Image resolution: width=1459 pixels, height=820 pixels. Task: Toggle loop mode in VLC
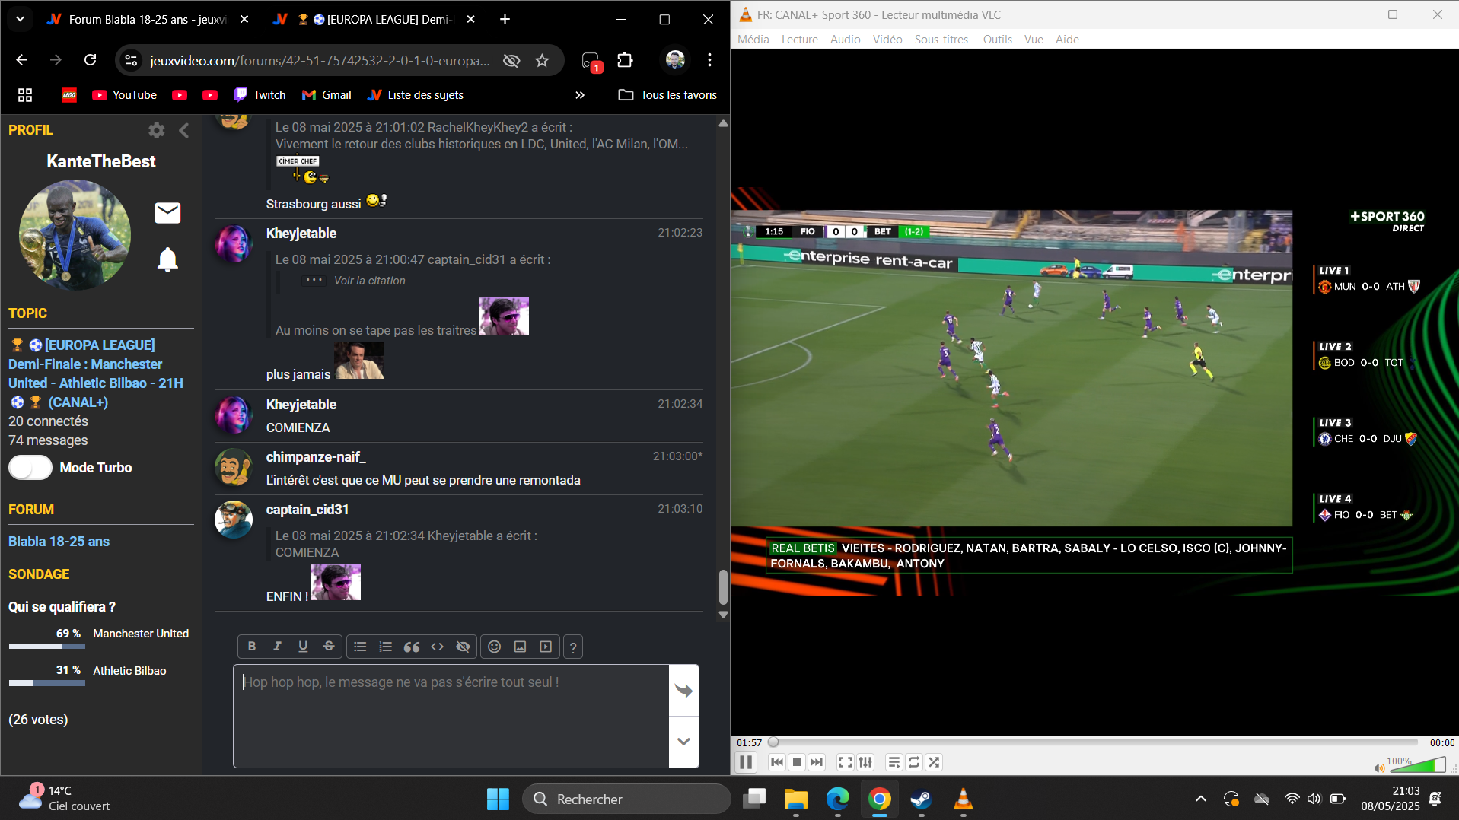coord(914,762)
